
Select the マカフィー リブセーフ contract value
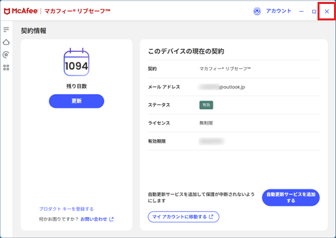coord(225,69)
